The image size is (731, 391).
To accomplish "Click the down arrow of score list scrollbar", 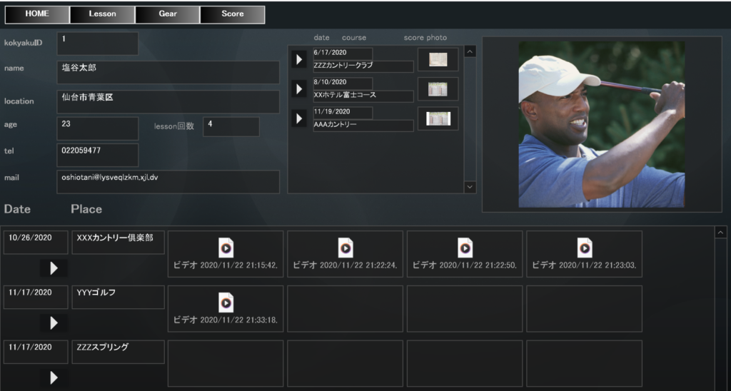I will pyautogui.click(x=470, y=187).
